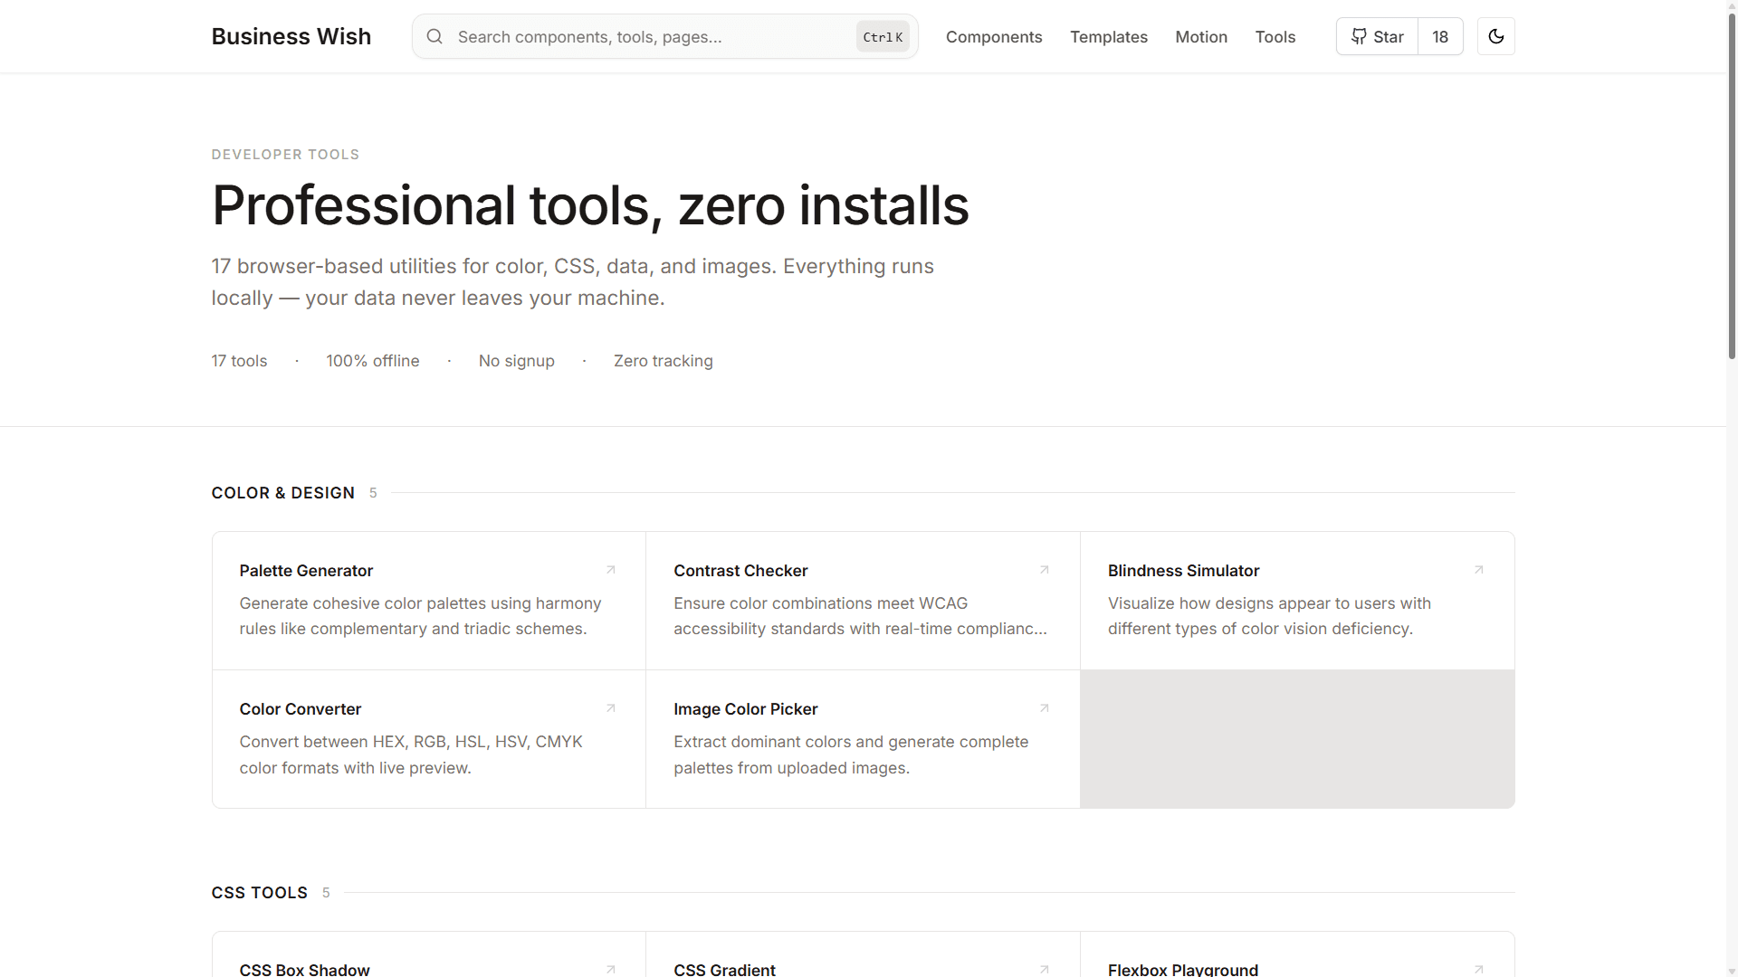
Task: Go home via Business Wish logo
Action: [291, 36]
